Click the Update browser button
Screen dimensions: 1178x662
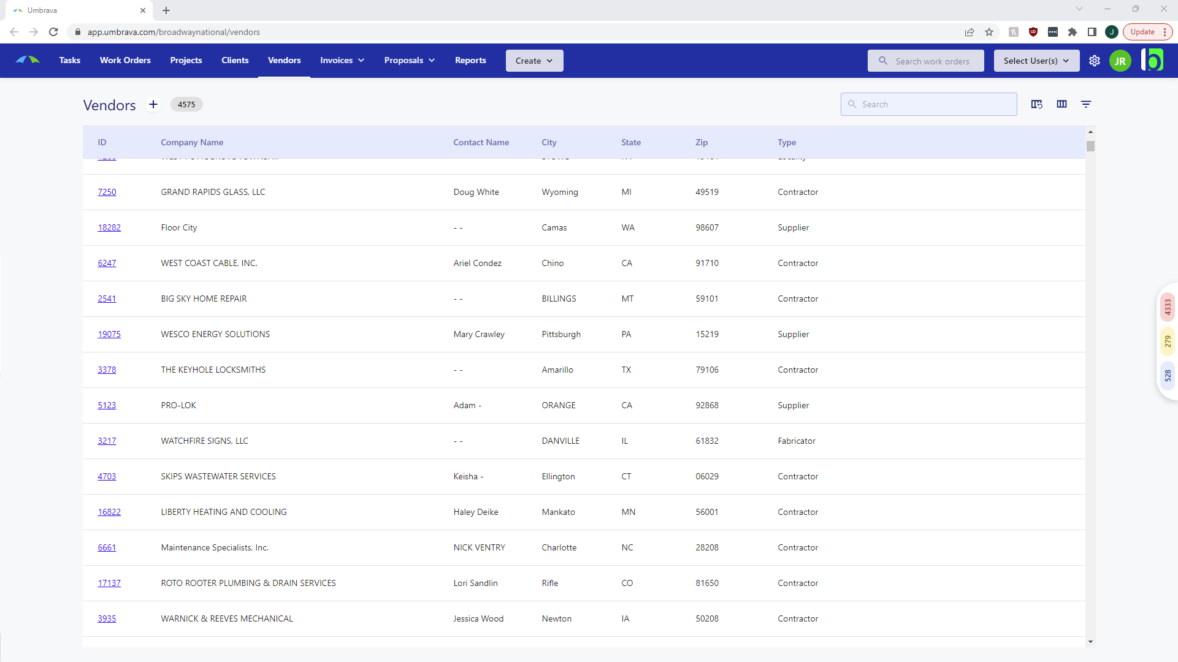(1143, 31)
